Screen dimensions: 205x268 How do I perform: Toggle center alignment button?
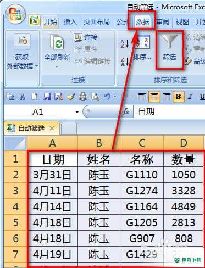coord(154,97)
